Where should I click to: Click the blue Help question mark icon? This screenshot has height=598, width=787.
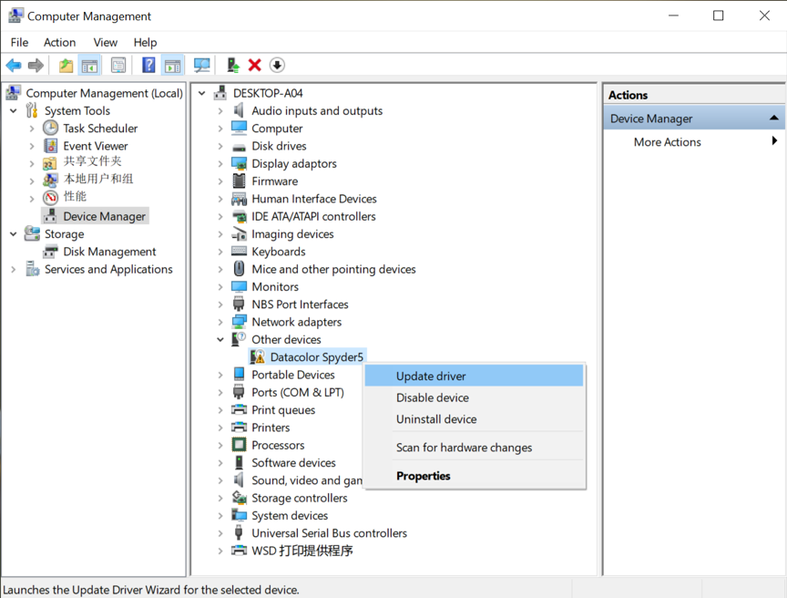tap(148, 66)
